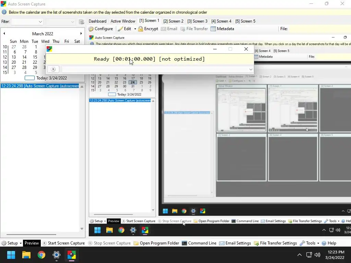
Task: Click Stop Screen Capture
Action: [x=109, y=243]
